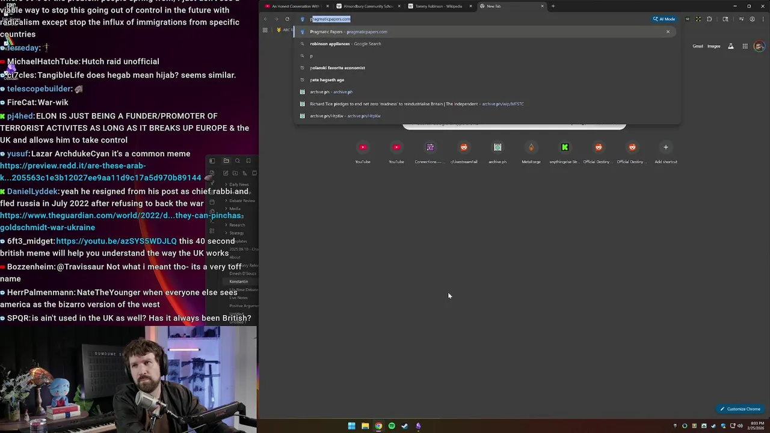Click the Customize Chrome button
Viewport: 770px width, 433px height.
tap(741, 409)
